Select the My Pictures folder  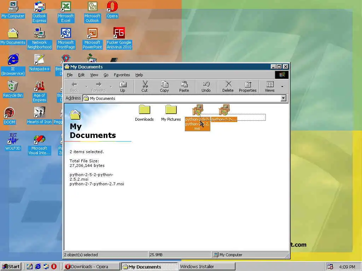[171, 113]
